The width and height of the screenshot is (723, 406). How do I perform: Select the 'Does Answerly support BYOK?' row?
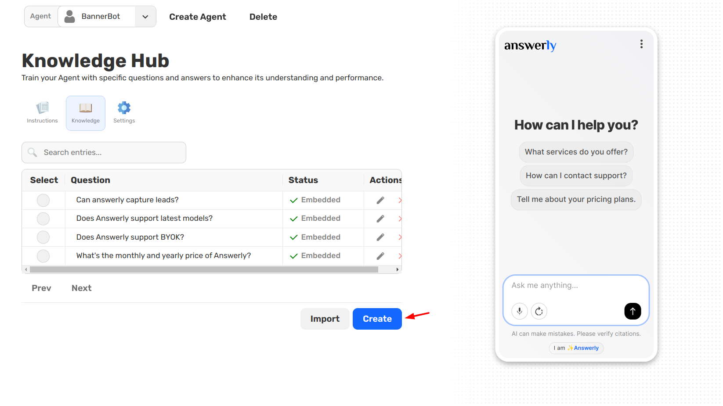tap(43, 237)
